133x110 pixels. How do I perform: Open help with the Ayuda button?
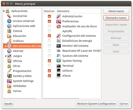click(x=8, y=104)
